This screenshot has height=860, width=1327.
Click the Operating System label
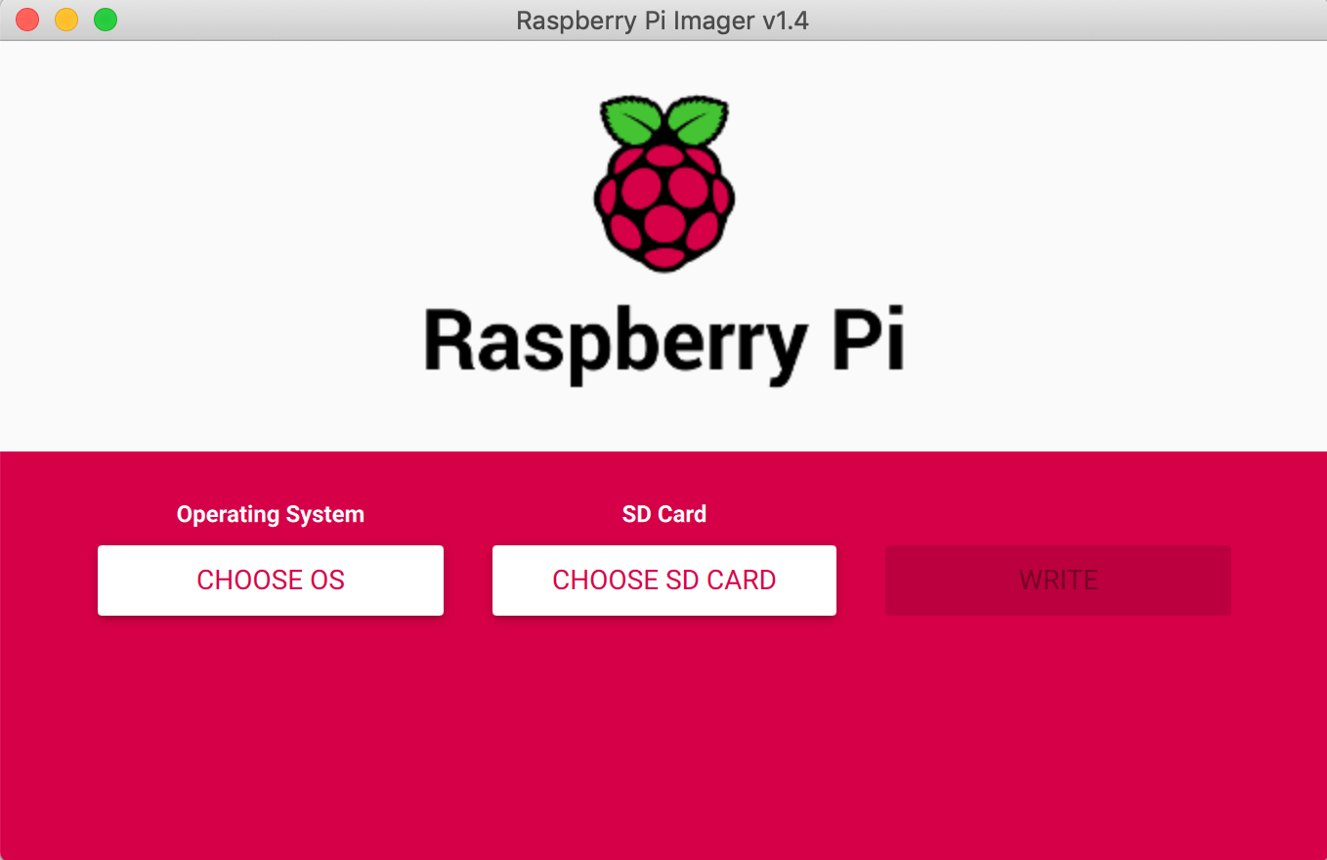coord(271,514)
